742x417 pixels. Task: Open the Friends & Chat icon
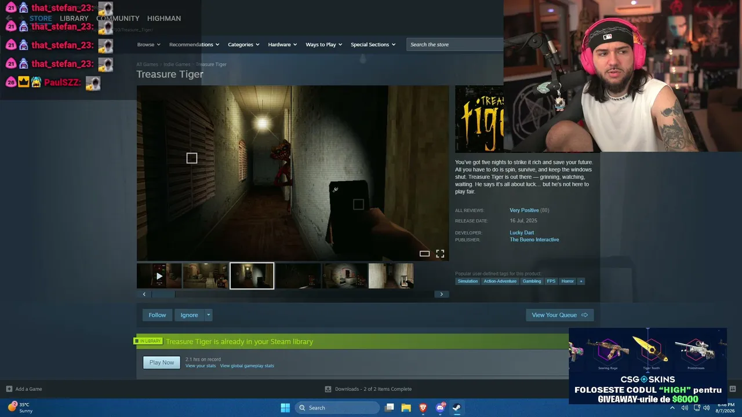tap(732, 389)
